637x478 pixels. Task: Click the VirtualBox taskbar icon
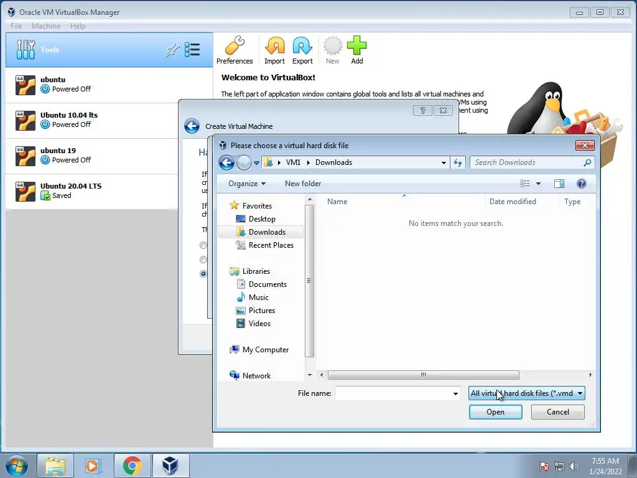170,466
